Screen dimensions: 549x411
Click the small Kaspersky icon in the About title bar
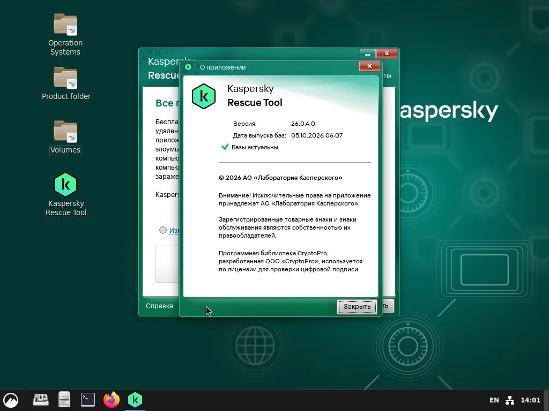[188, 67]
